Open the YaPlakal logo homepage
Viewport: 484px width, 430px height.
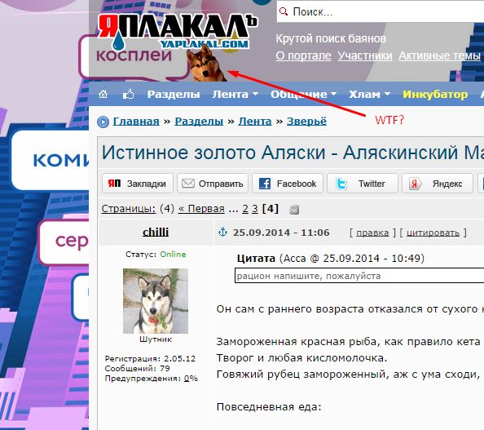(x=178, y=32)
